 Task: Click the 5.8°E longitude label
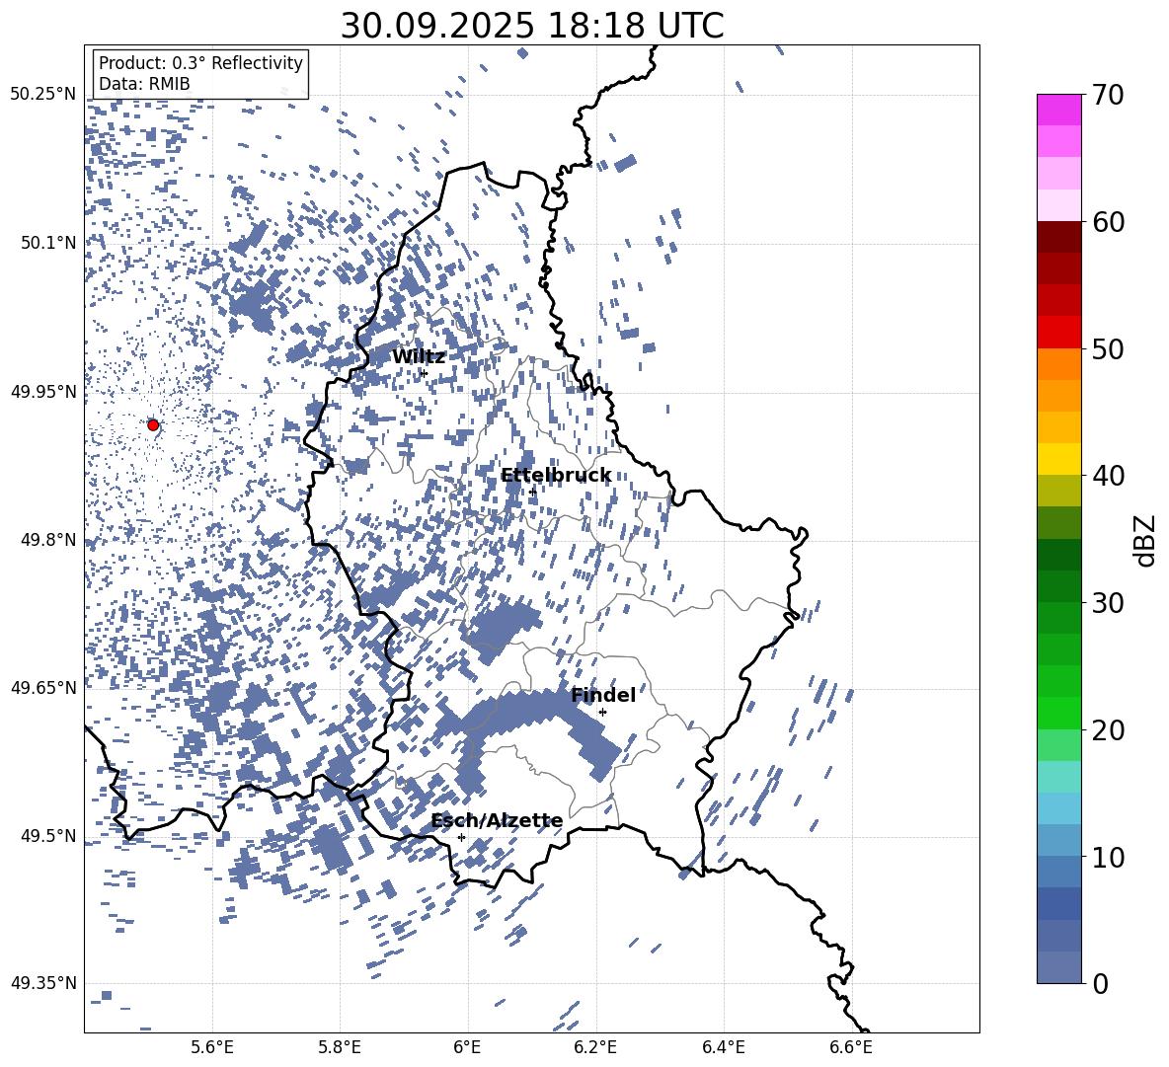coord(340,1047)
